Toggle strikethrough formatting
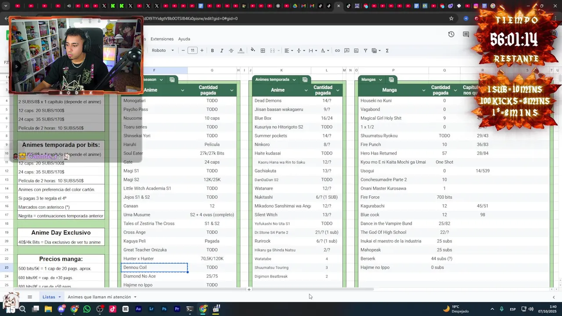 pyautogui.click(x=231, y=50)
